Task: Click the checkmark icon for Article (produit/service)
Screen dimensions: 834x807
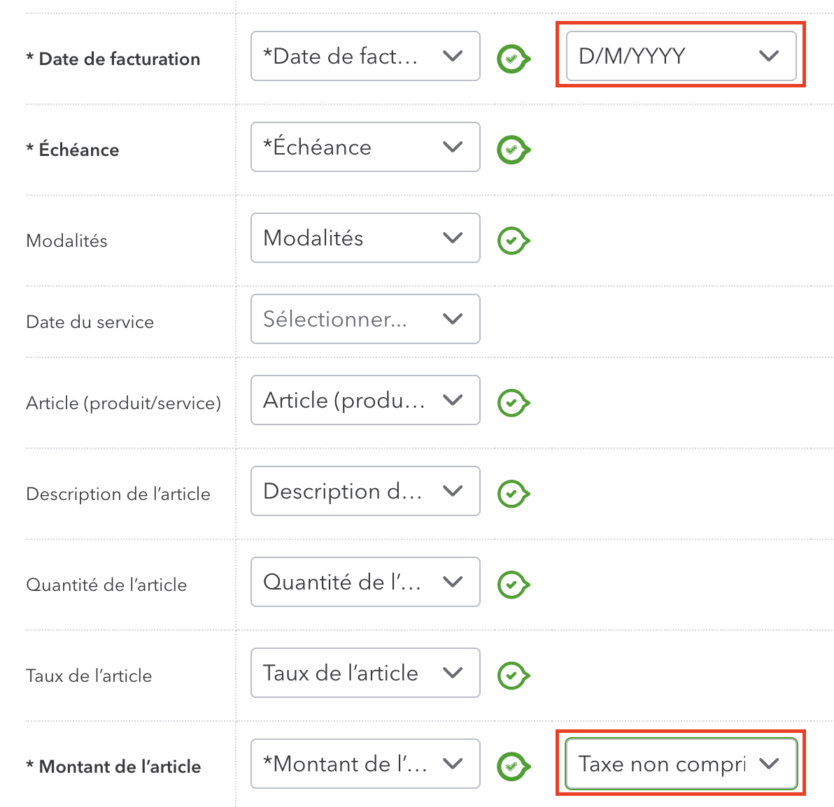Action: click(x=513, y=403)
